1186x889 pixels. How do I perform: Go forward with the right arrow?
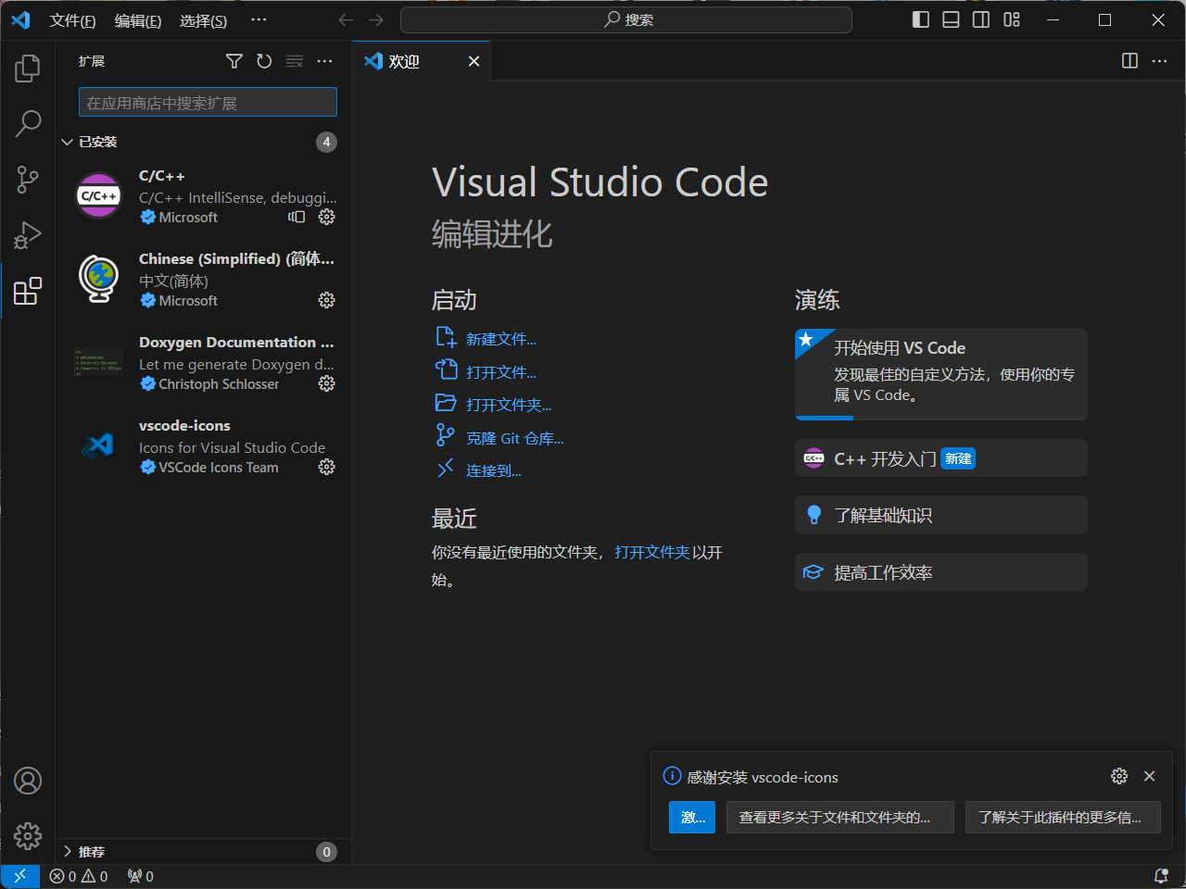(x=376, y=20)
